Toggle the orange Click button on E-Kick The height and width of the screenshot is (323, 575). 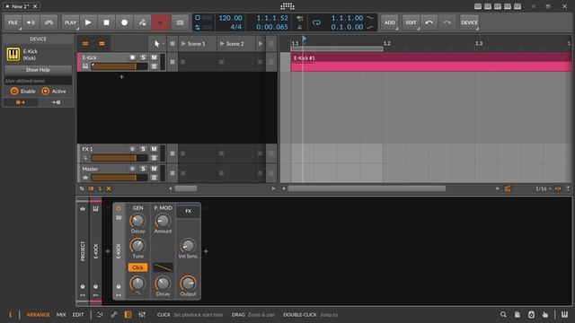pos(137,267)
